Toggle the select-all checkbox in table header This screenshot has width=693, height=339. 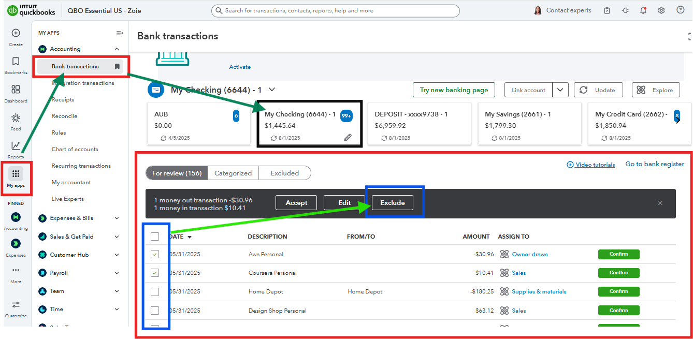[155, 237]
